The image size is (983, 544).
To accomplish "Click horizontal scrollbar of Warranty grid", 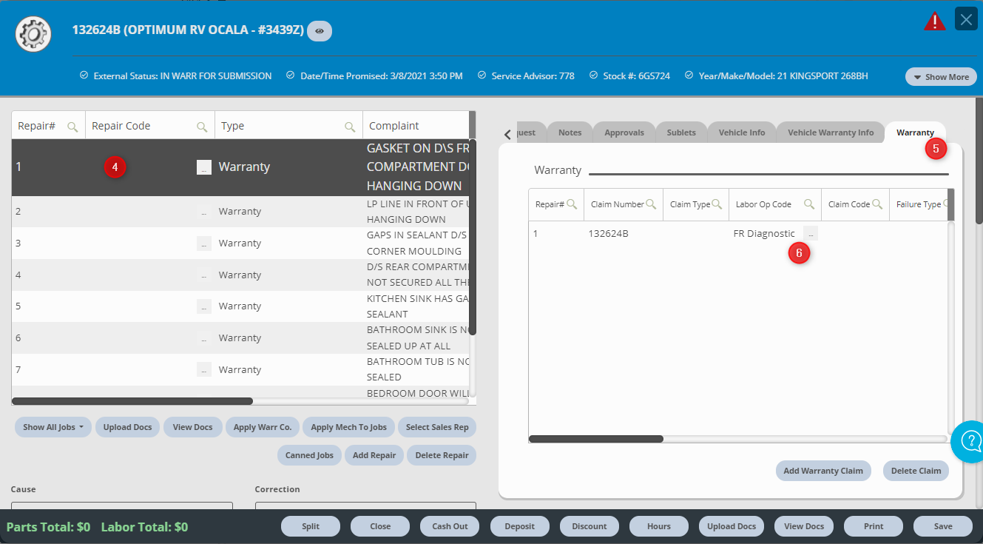I will coord(596,439).
